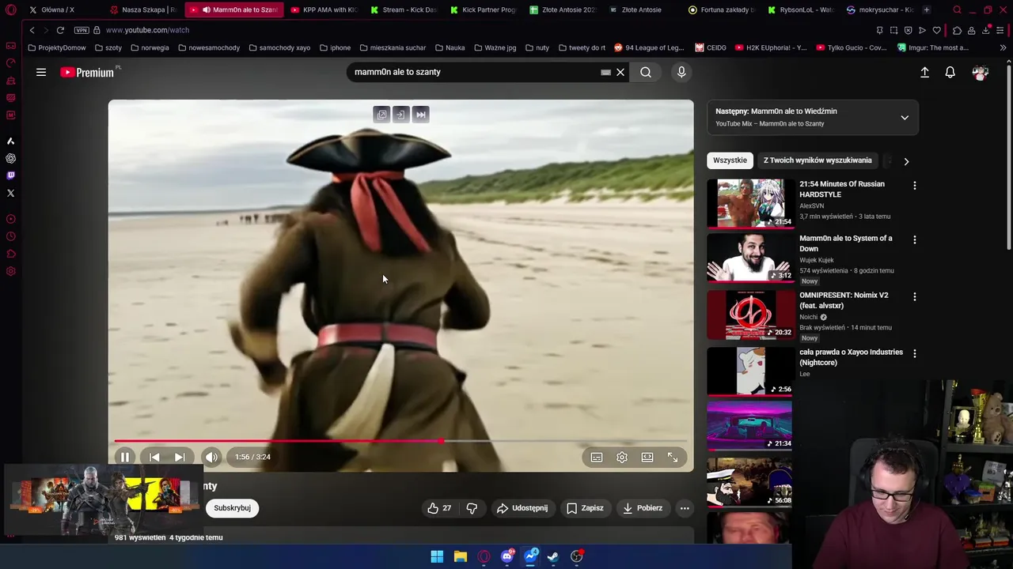Open the YouTube hamburger guide menu

click(41, 72)
